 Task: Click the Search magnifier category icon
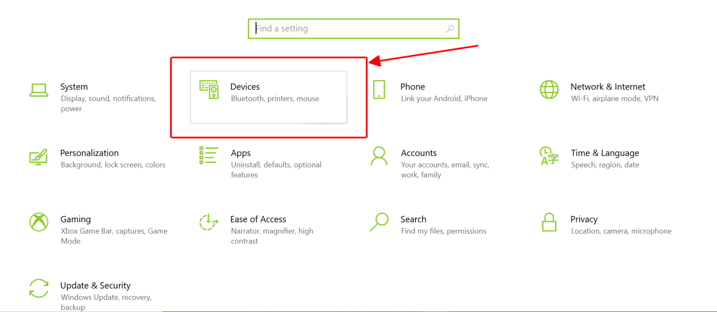pyautogui.click(x=379, y=222)
